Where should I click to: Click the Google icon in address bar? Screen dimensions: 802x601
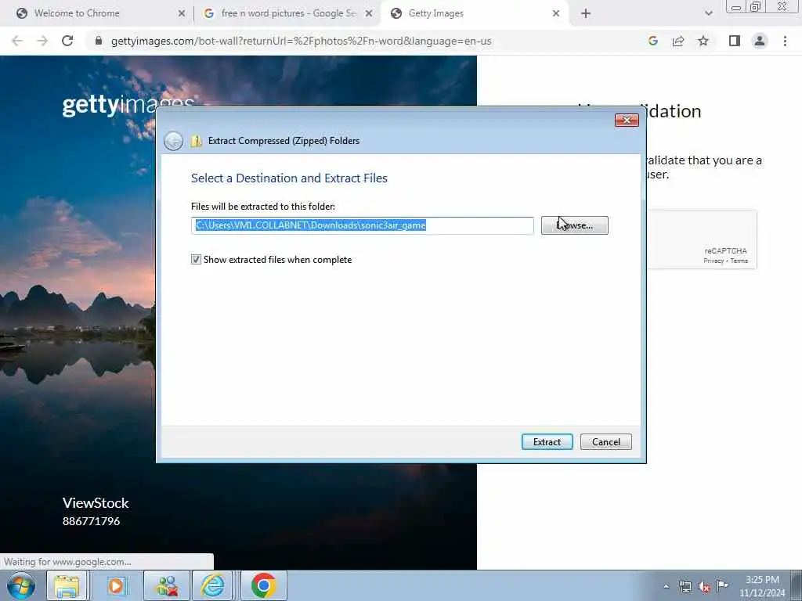(x=652, y=41)
